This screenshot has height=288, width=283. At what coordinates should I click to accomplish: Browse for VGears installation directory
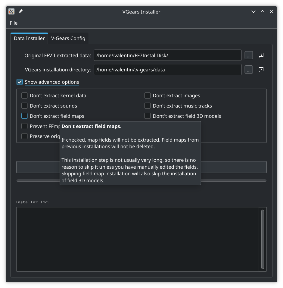[x=249, y=70]
